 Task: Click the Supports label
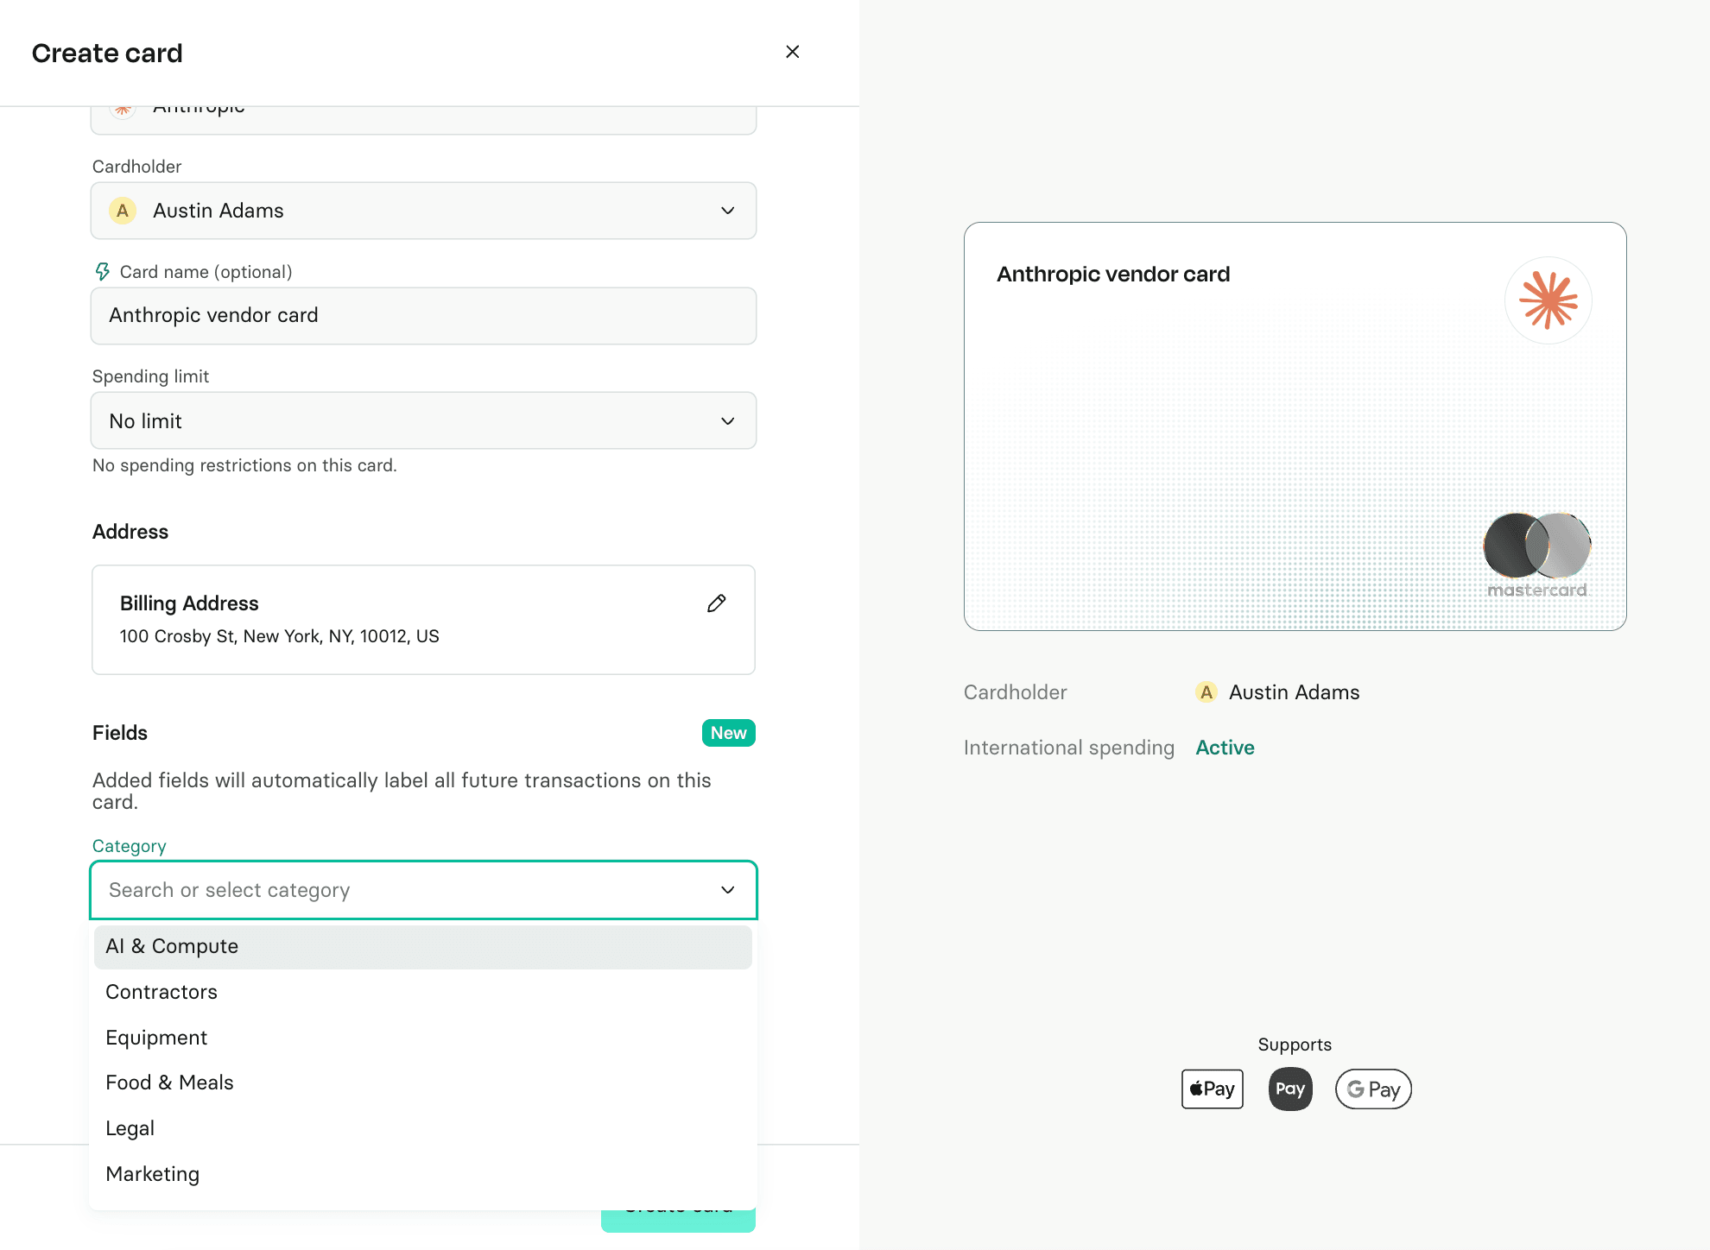point(1295,1045)
